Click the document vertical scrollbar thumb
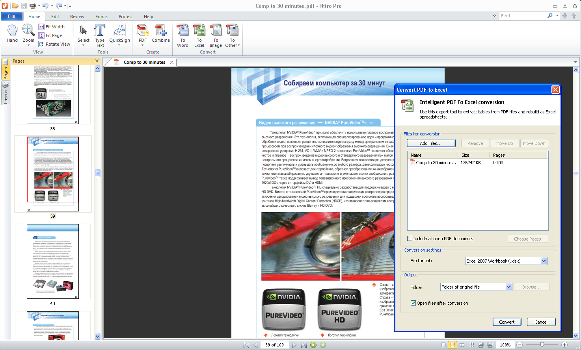The height and width of the screenshot is (350, 581). pos(576,173)
